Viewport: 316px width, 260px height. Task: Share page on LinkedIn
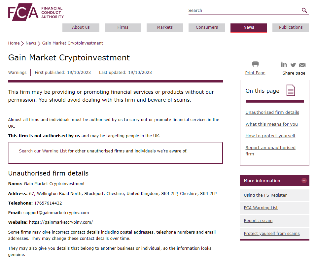(x=284, y=65)
